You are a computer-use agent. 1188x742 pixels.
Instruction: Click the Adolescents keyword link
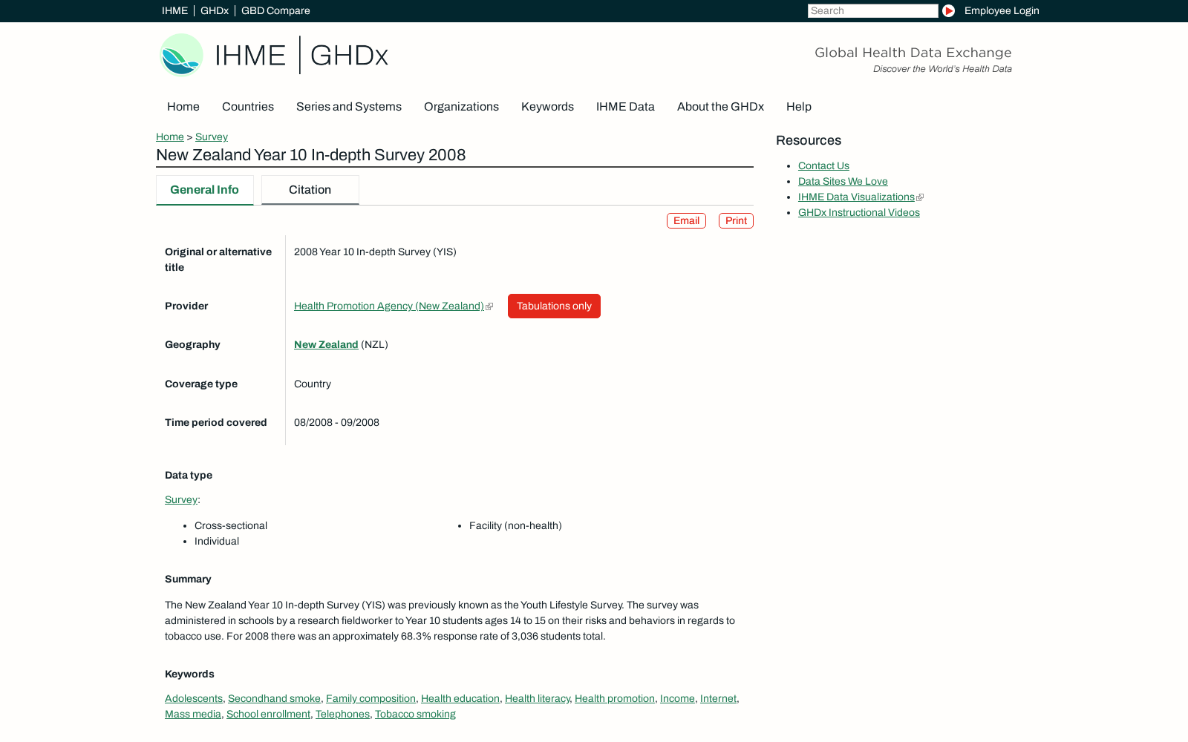194,698
